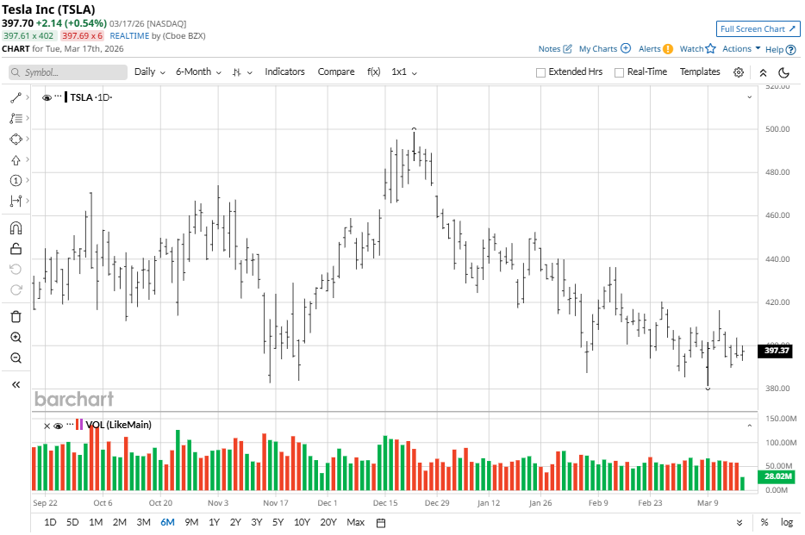Select the Max timeframe tab

[355, 522]
